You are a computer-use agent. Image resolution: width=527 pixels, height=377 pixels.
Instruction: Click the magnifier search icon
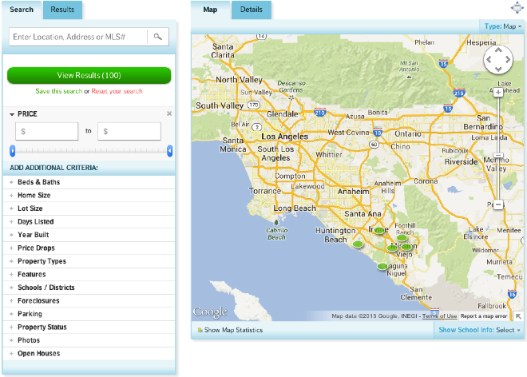tap(158, 37)
